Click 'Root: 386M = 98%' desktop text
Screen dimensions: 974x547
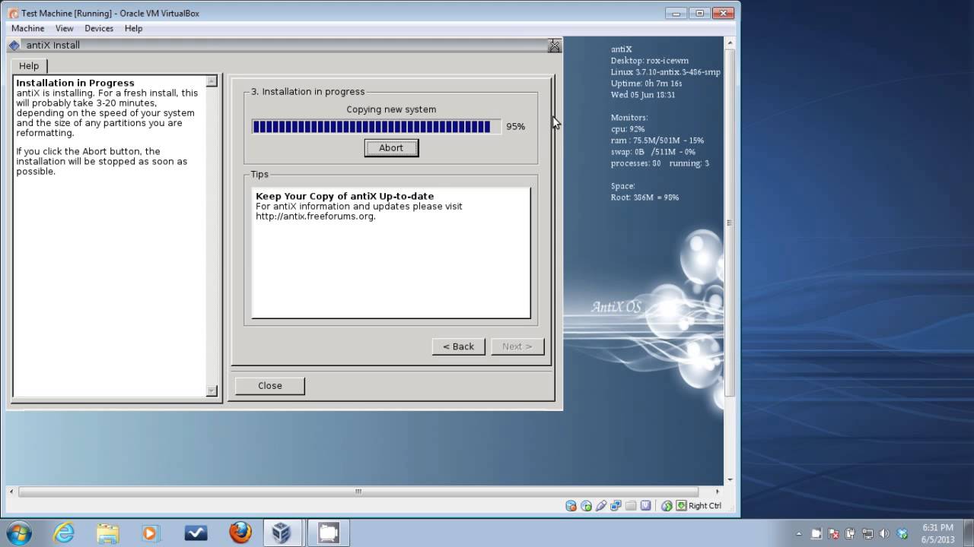click(645, 198)
